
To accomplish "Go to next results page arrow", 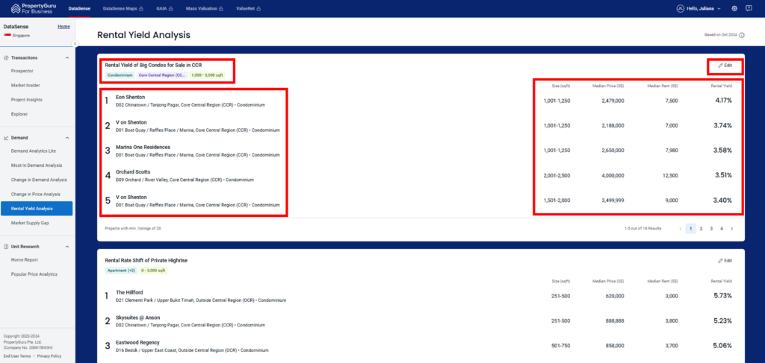I will tap(731, 228).
